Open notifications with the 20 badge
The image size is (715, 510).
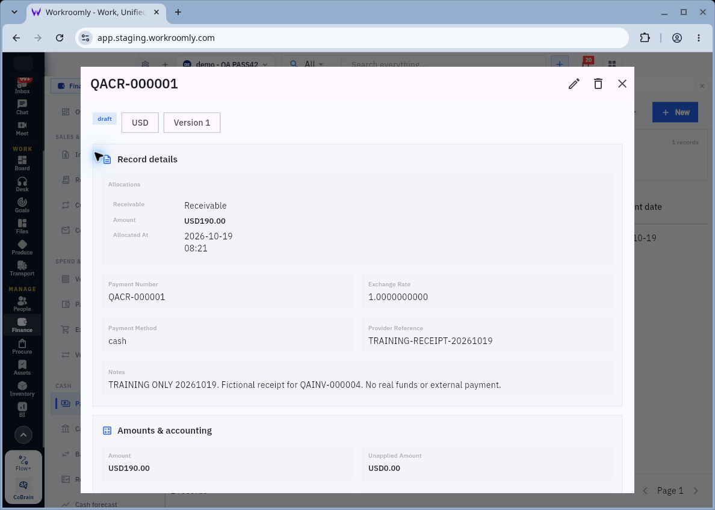coord(587,62)
